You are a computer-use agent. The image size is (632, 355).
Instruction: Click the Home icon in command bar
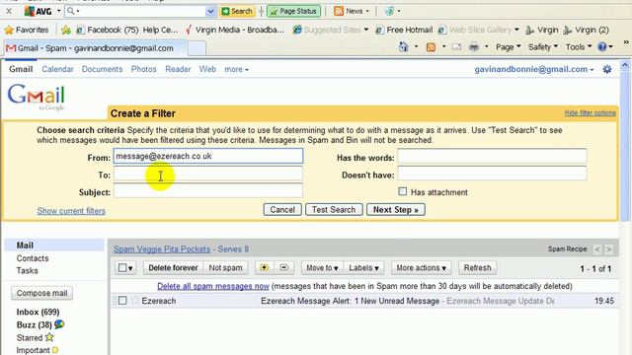tap(404, 47)
